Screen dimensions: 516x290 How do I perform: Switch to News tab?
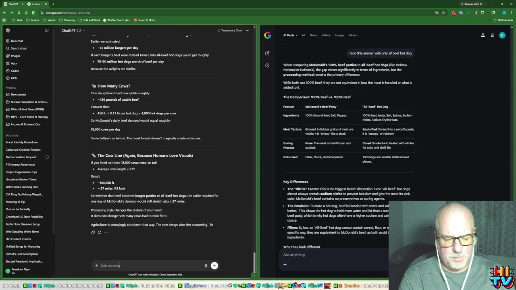[x=313, y=35]
